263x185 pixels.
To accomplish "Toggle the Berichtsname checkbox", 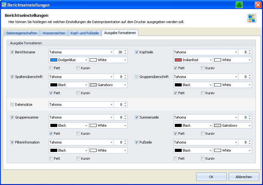I will [12, 52].
